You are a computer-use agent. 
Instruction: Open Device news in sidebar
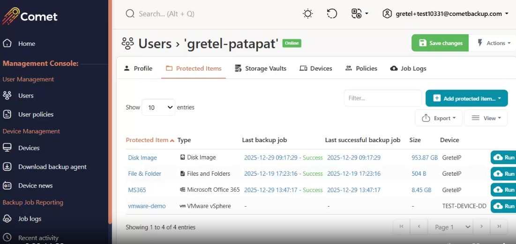[35, 186]
